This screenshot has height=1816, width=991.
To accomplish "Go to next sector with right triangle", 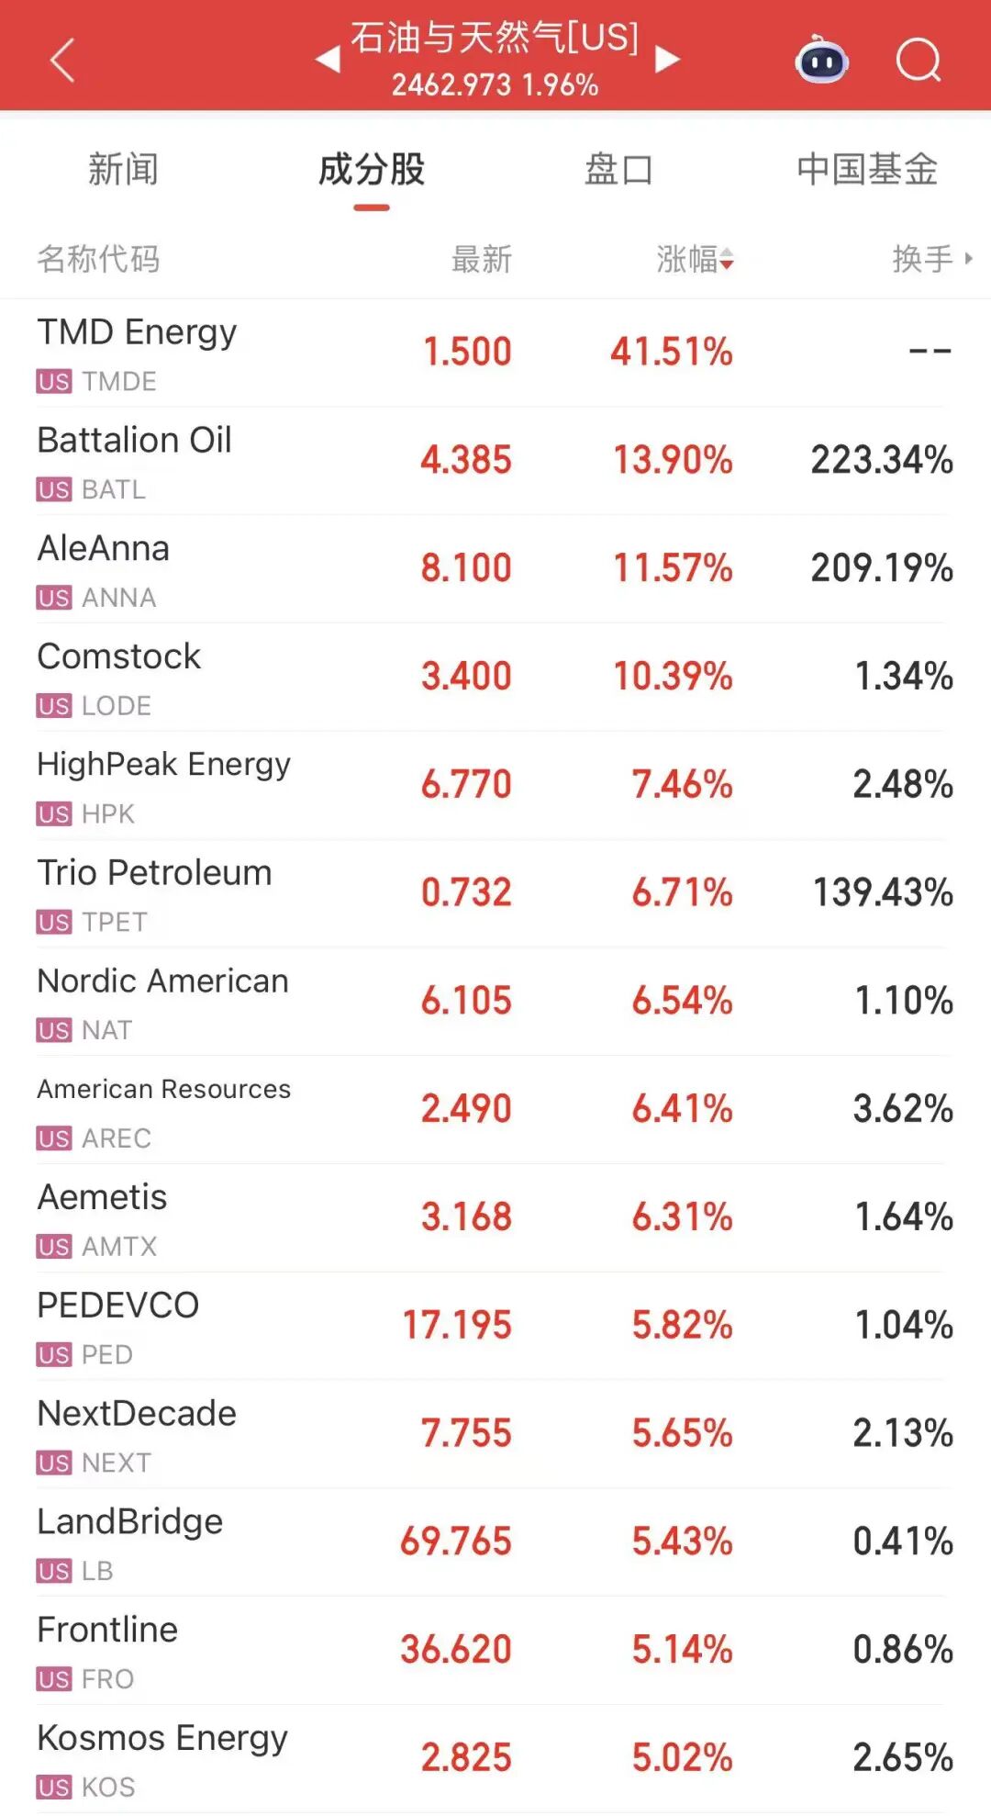I will click(667, 61).
